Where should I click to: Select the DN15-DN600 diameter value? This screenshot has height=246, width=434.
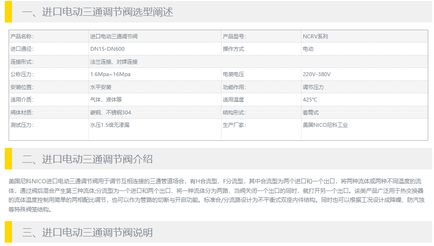coord(107,49)
